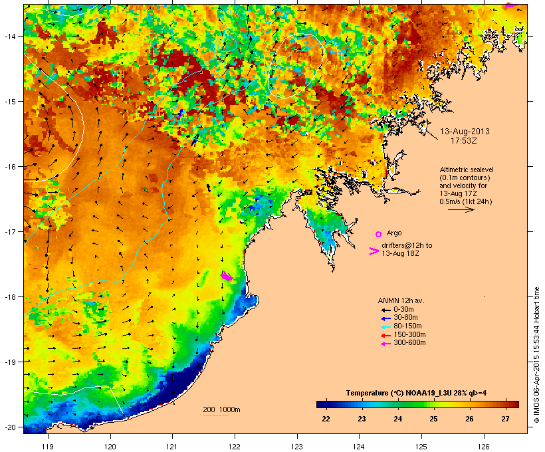
Task: Click the 150-300m depth label
Action: tap(409, 335)
